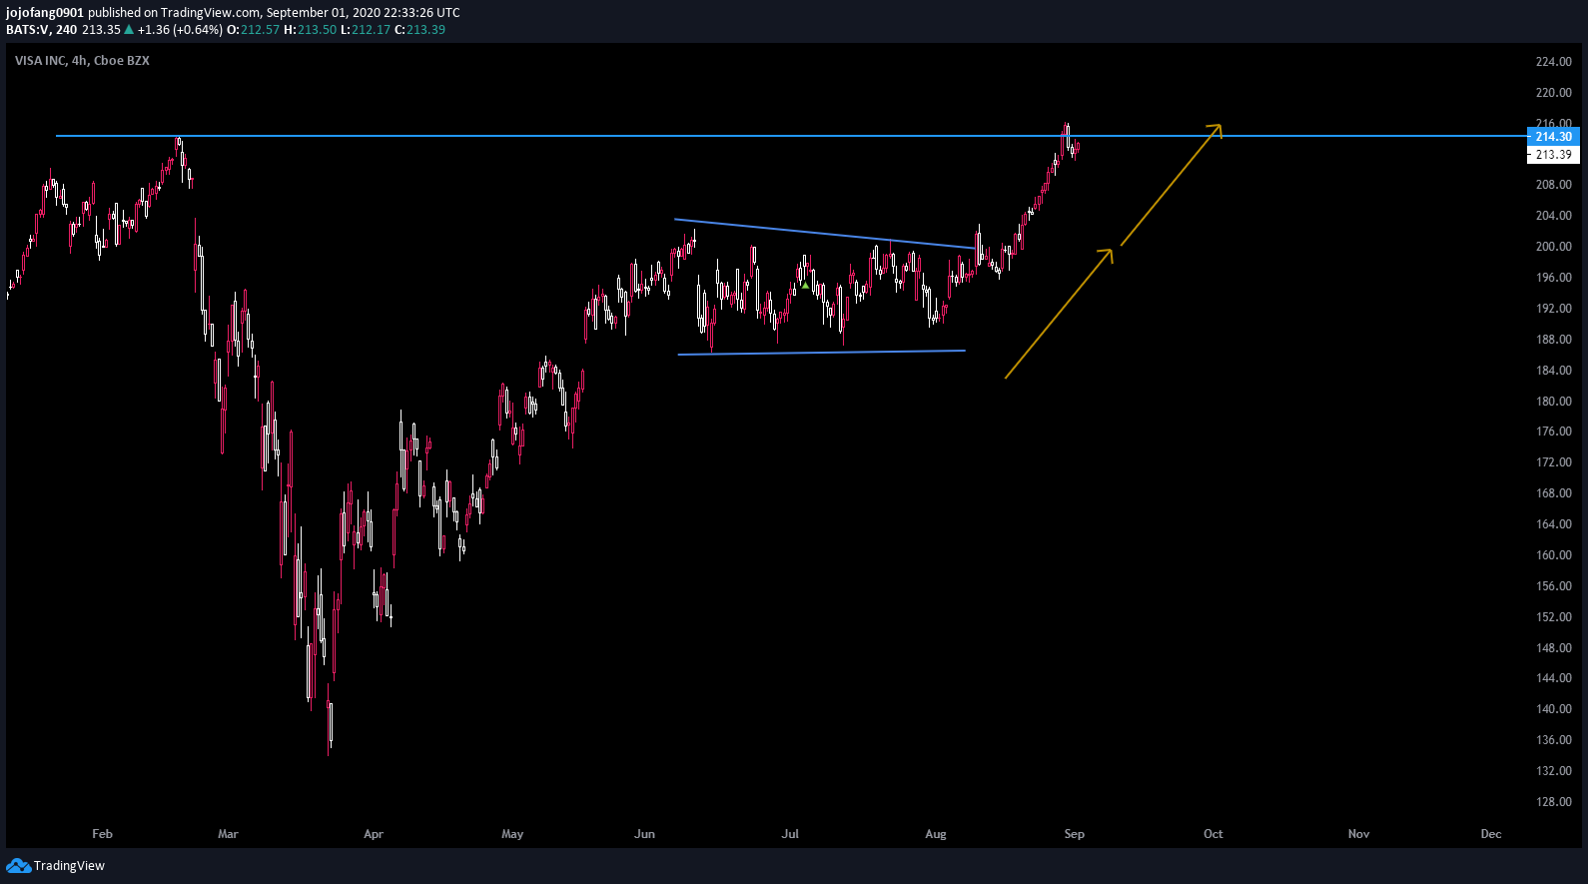Click the Jul label on time axis
1588x884 pixels.
790,834
